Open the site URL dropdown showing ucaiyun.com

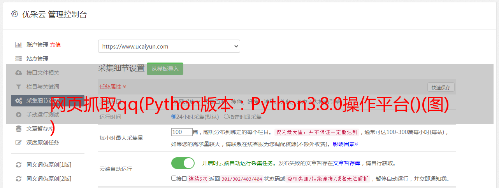pyautogui.click(x=169, y=46)
